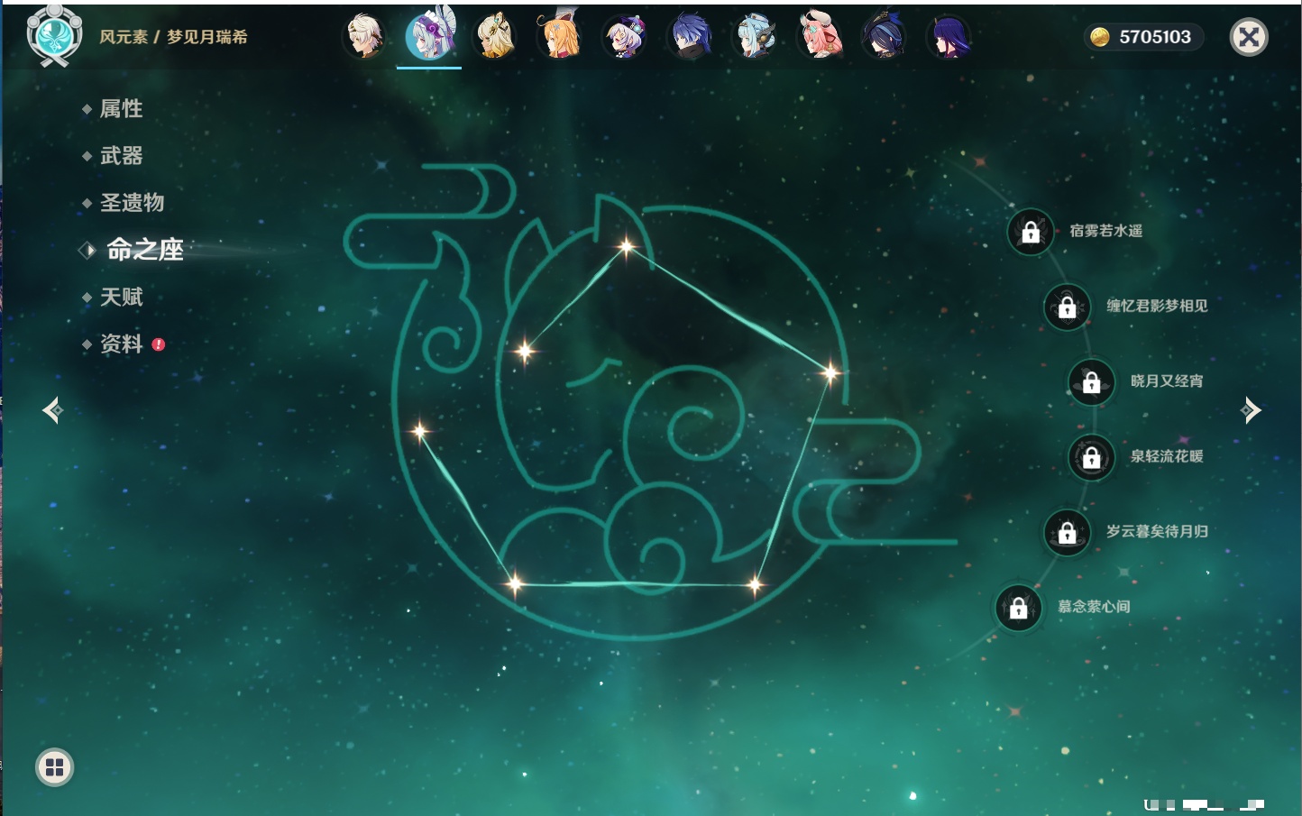Screen dimensions: 1302x816
Task: Select the highlighted avatar with the maid headpiece
Action: (429, 35)
